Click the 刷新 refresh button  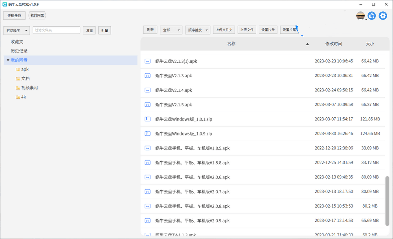click(150, 29)
